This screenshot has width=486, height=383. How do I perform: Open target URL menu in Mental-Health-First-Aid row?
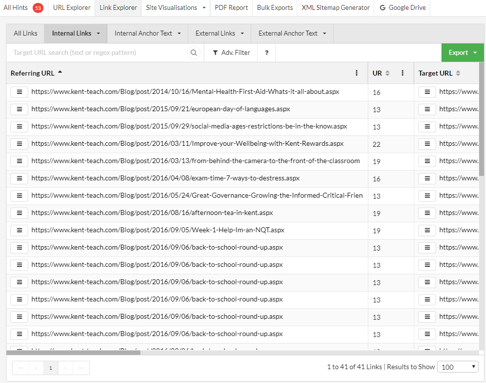(x=427, y=92)
